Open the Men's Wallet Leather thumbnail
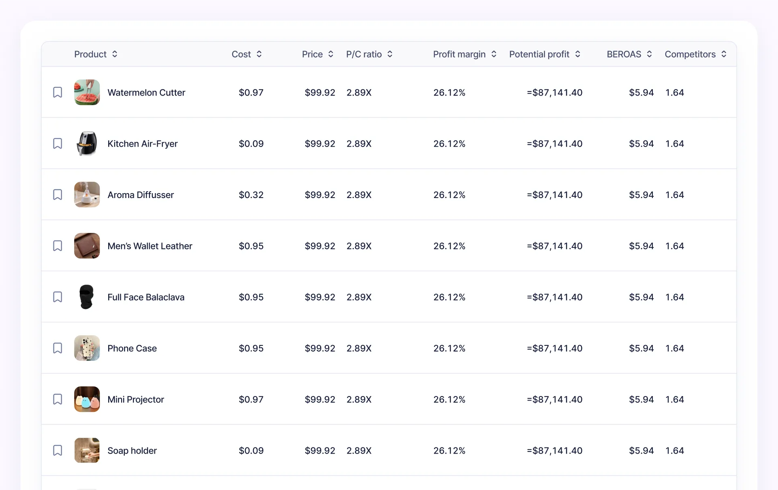778x490 pixels. click(87, 246)
